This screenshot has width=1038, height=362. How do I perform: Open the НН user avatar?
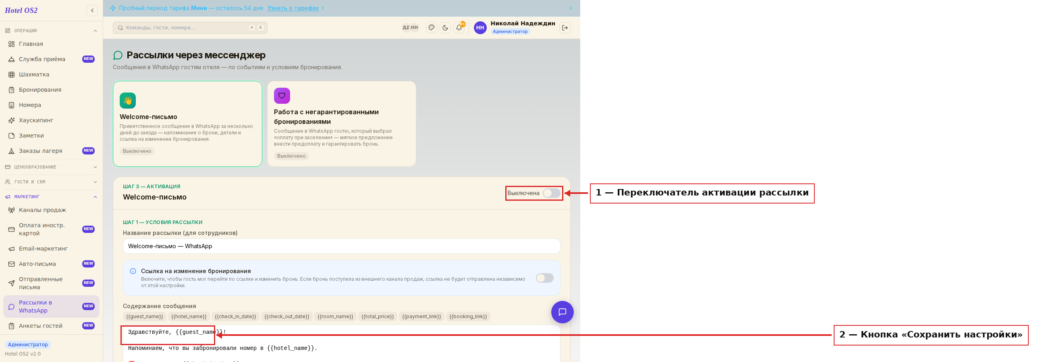pyautogui.click(x=480, y=28)
